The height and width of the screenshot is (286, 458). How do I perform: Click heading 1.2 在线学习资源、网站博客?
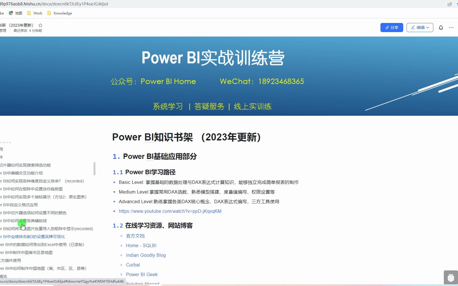153,226
